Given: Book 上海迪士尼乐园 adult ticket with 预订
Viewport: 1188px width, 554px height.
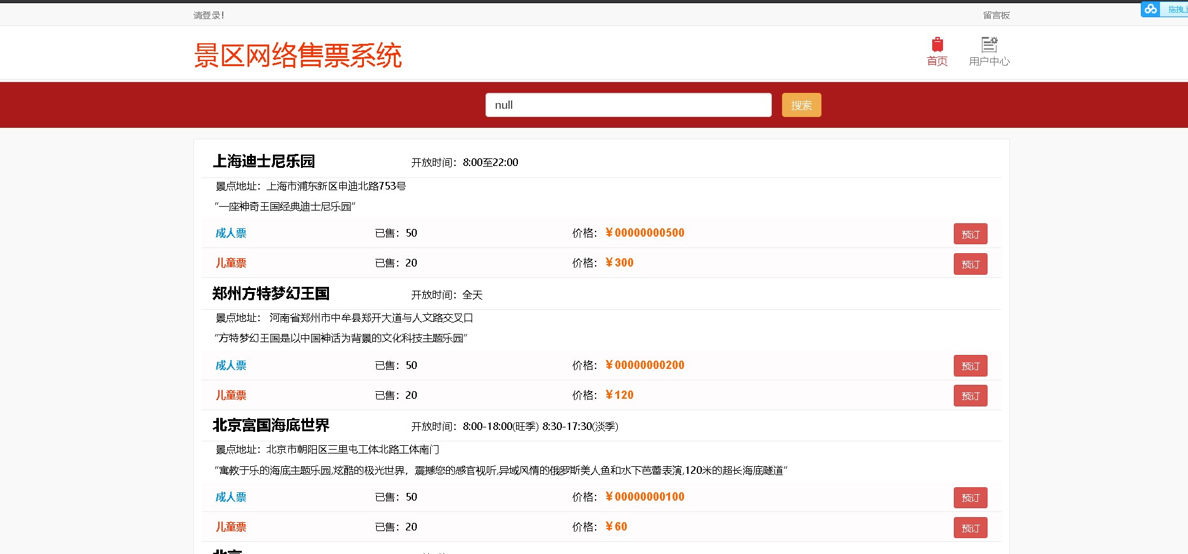Looking at the screenshot, I should (970, 234).
